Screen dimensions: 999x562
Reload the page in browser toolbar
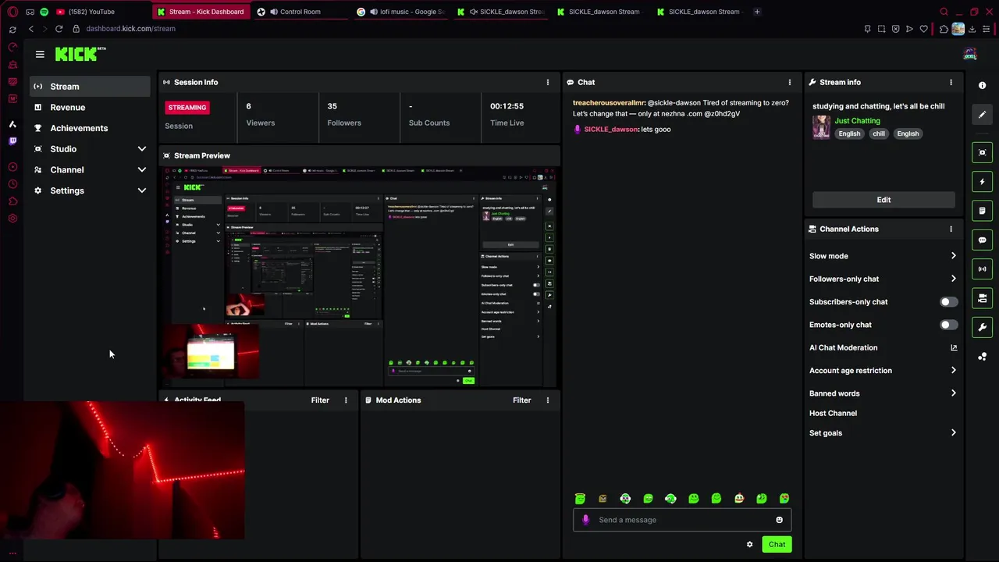tap(59, 29)
